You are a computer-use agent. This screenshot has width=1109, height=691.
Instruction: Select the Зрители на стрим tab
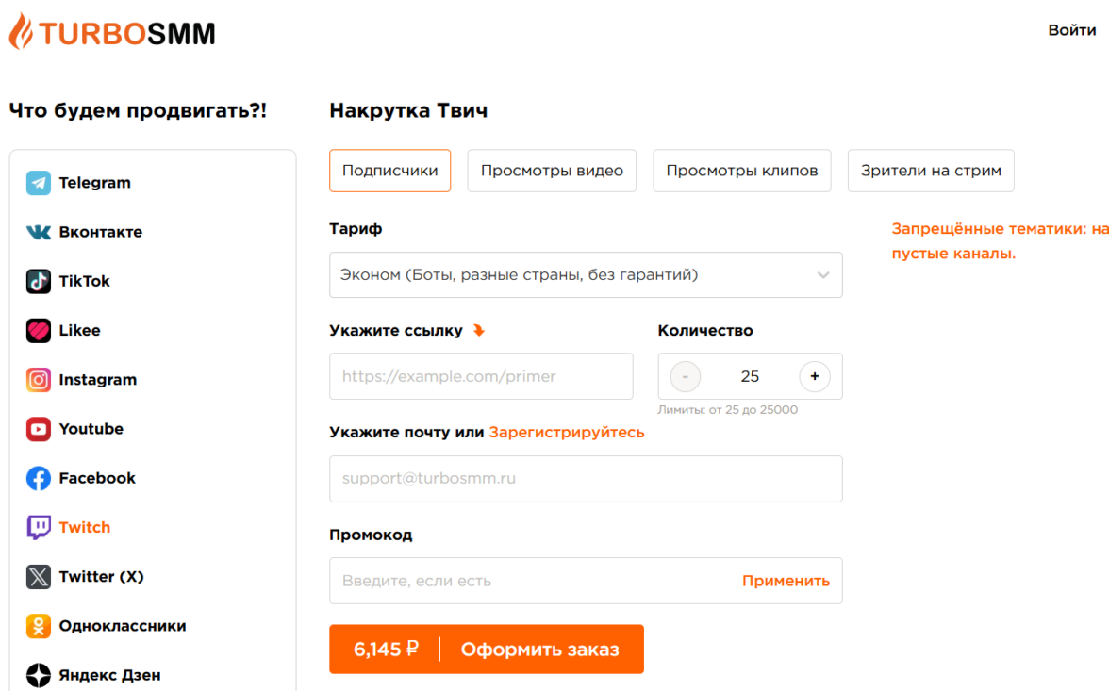coord(931,171)
